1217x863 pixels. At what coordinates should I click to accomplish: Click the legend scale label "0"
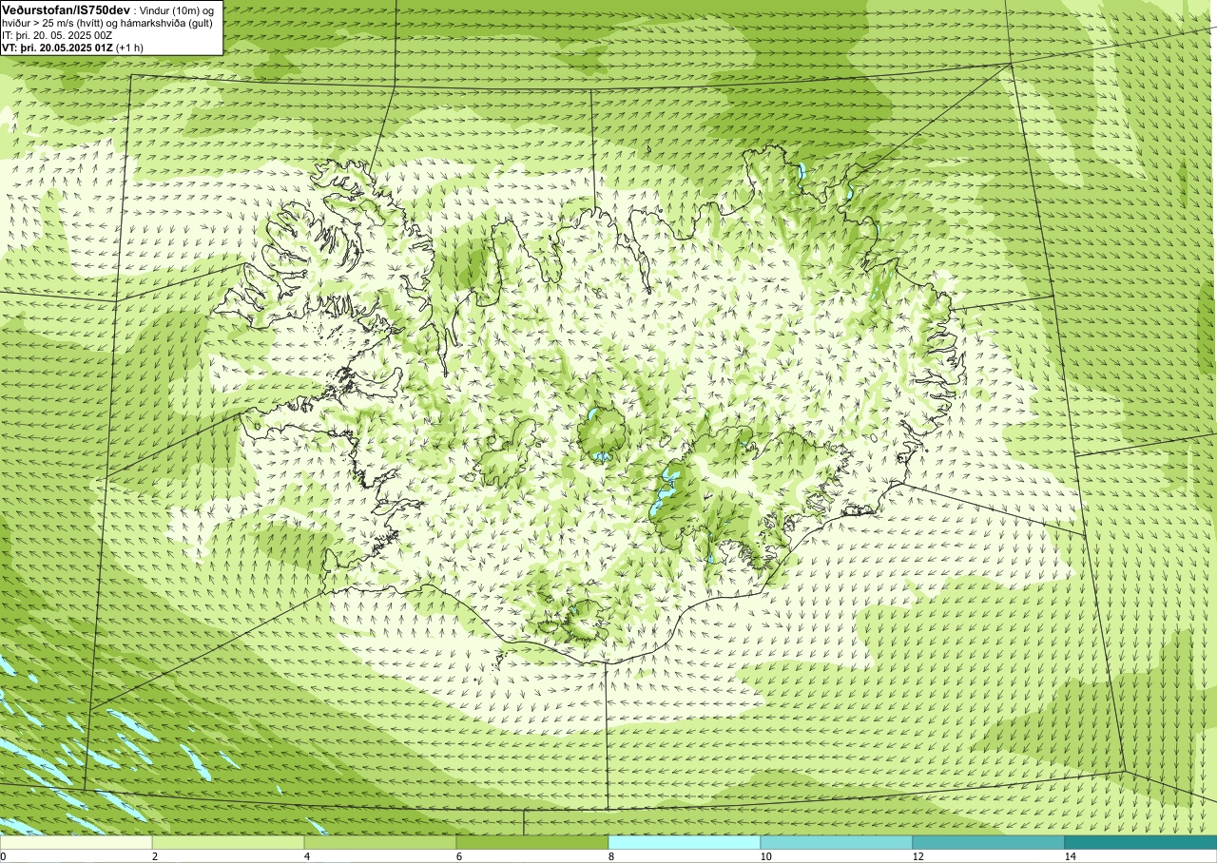(3, 856)
